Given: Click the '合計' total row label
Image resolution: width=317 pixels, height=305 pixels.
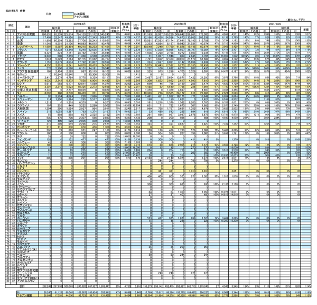Looking at the screenshot, I should (x=22, y=286).
